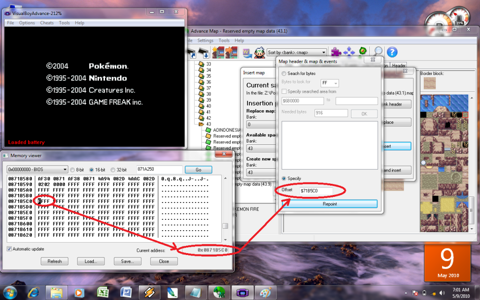Click the trainer character sprite icon
This screenshot has width=480, height=300.
tap(260, 52)
